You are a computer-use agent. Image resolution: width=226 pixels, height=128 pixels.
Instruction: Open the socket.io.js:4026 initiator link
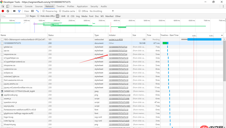pos(116,40)
